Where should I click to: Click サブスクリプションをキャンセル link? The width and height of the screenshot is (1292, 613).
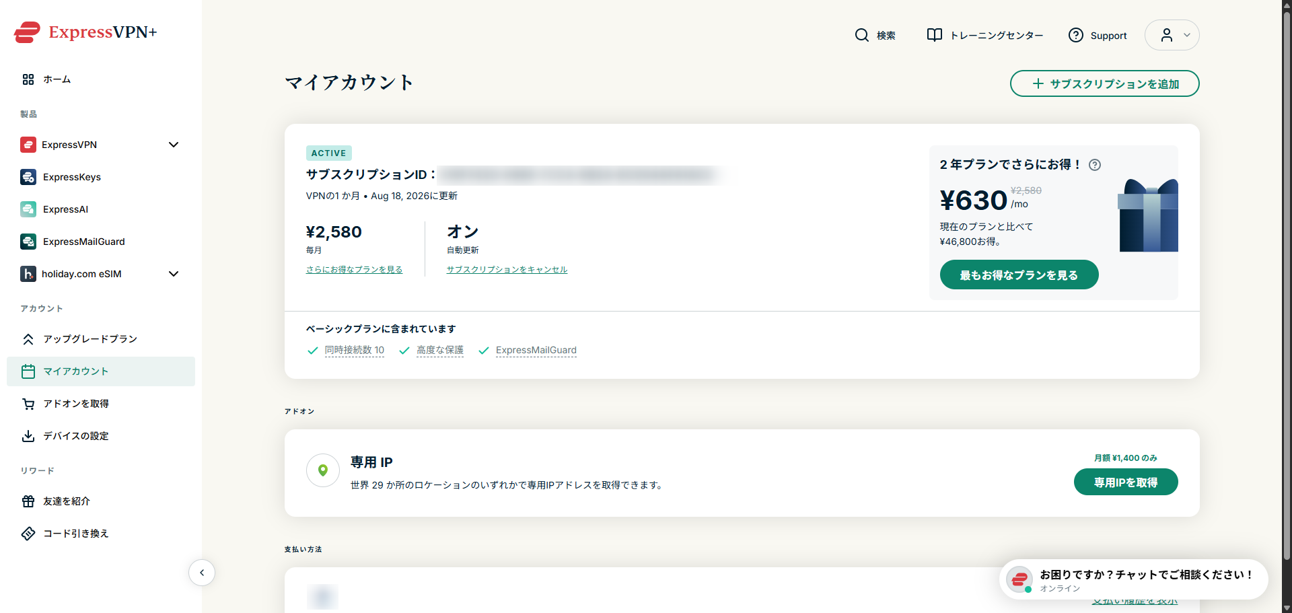pyautogui.click(x=507, y=269)
